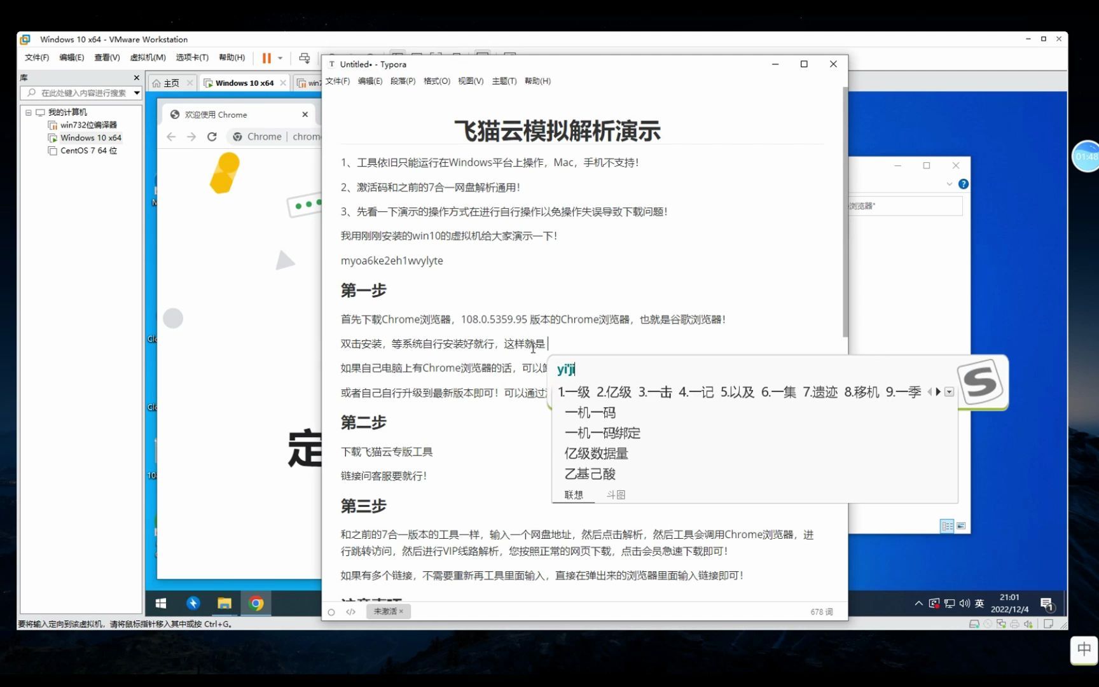Click the network tray icon
The height and width of the screenshot is (687, 1099).
tap(950, 603)
